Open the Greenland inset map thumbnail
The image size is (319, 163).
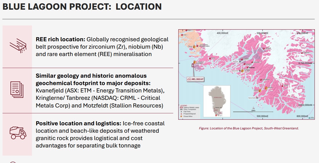217,101
